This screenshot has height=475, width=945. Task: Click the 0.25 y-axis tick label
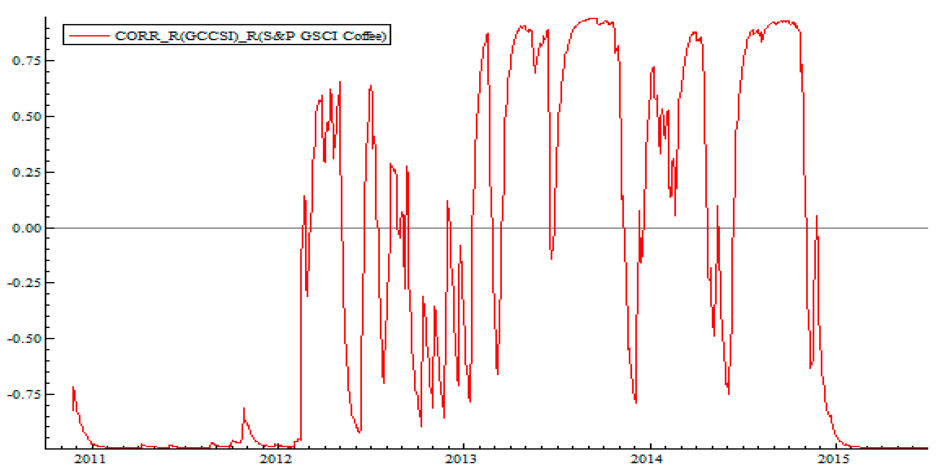point(26,172)
